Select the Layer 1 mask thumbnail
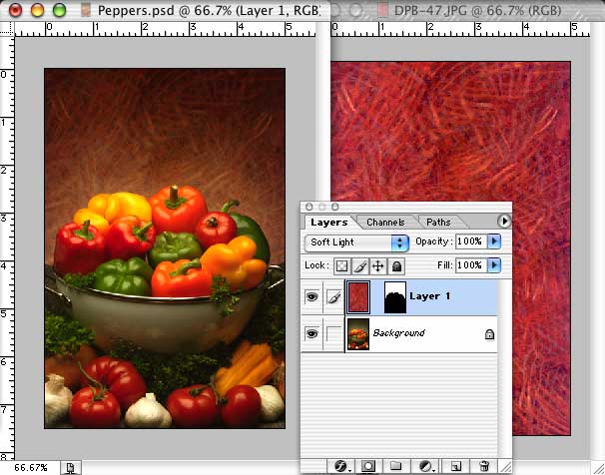The height and width of the screenshot is (475, 605). pyautogui.click(x=395, y=297)
